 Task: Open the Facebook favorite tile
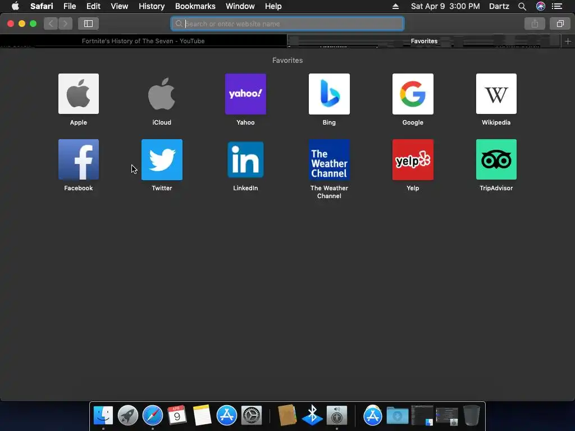[79, 159]
